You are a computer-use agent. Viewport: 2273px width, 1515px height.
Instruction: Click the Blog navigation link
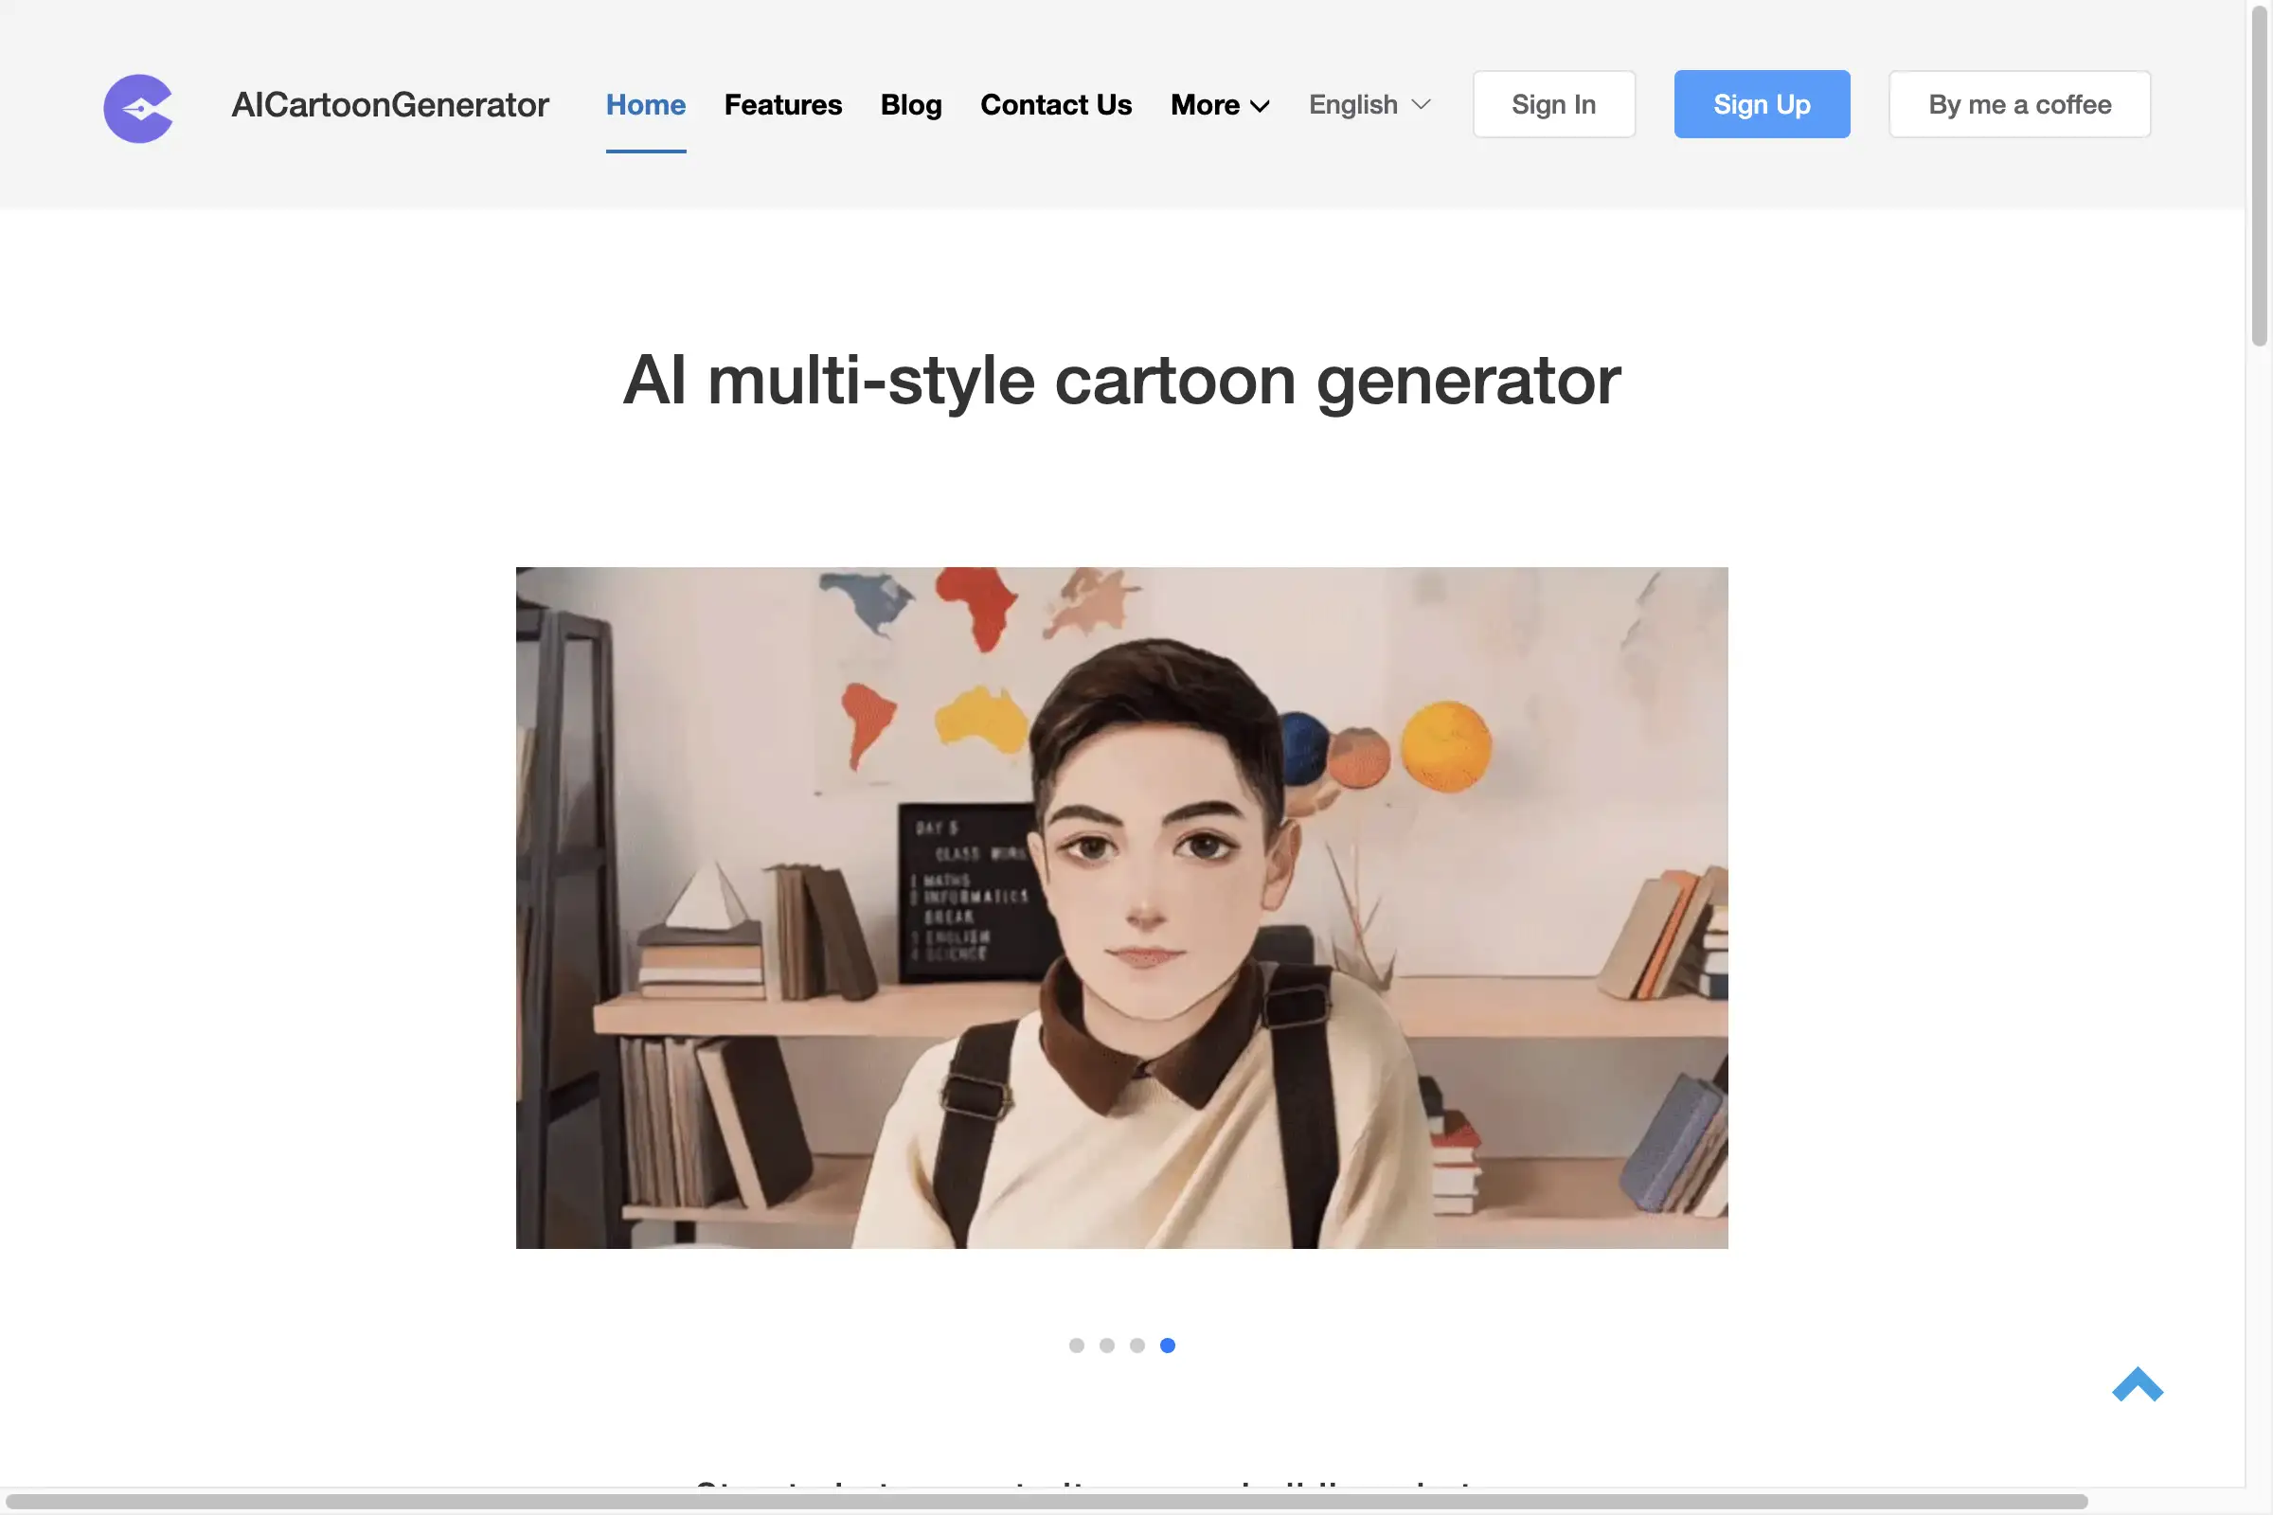point(910,103)
